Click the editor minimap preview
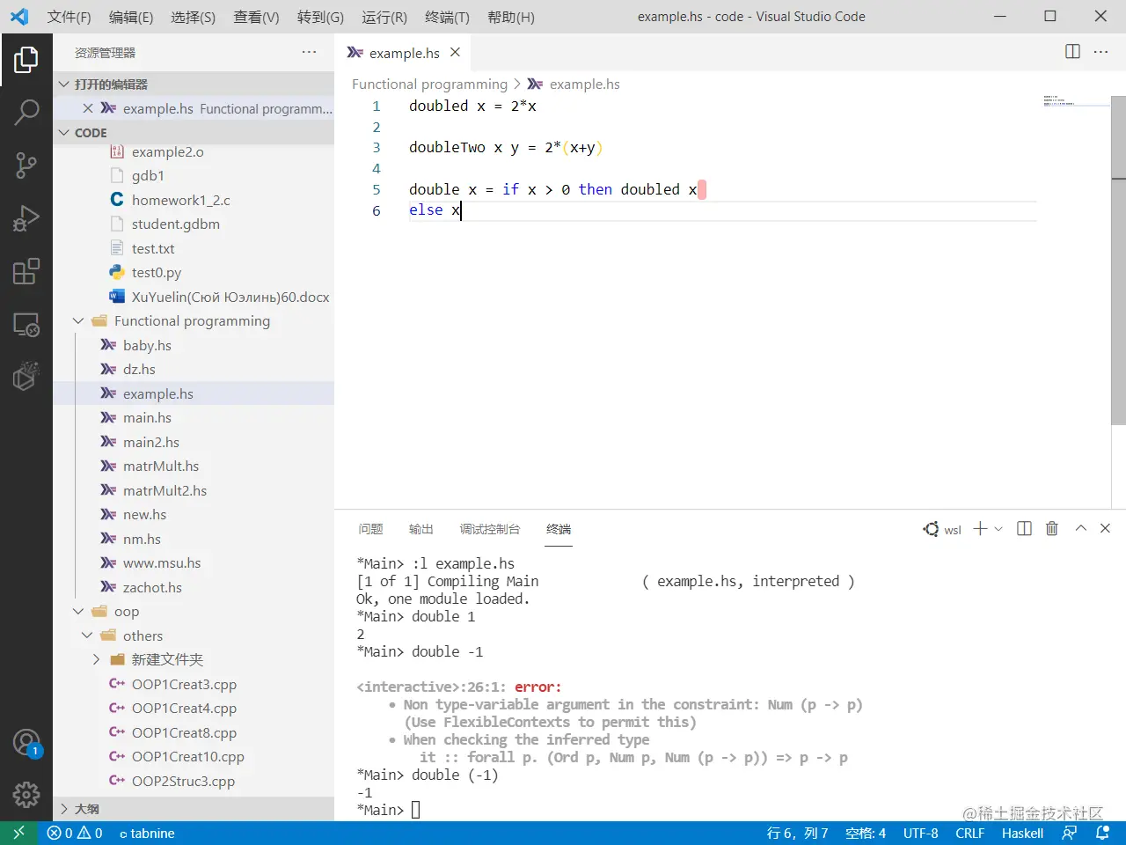Screen dimensions: 1126x845 (1075, 100)
